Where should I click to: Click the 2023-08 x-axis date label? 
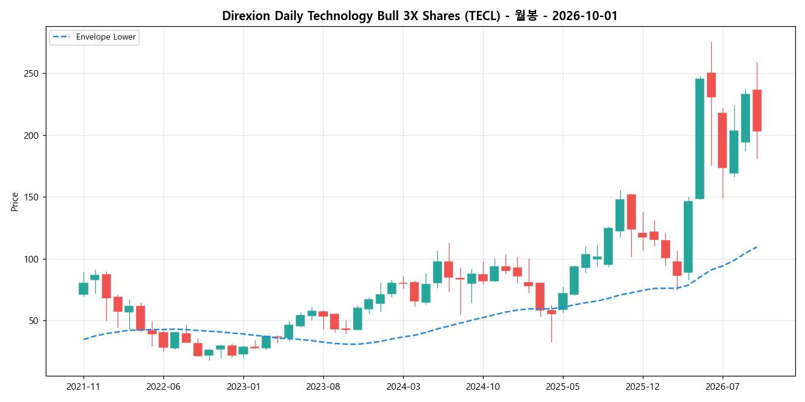tap(323, 387)
